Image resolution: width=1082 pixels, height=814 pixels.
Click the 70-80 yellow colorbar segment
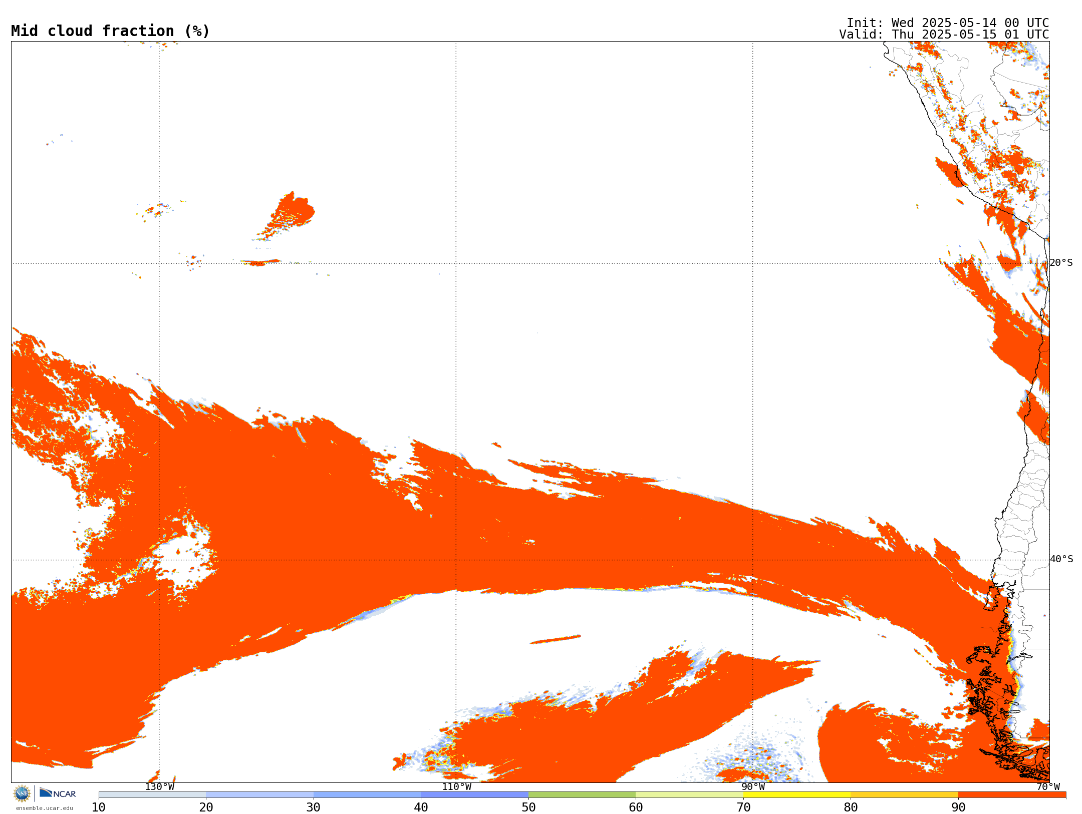tap(797, 795)
